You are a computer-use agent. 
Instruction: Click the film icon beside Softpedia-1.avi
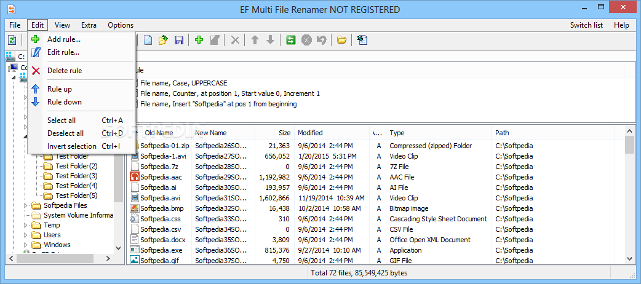pos(135,156)
